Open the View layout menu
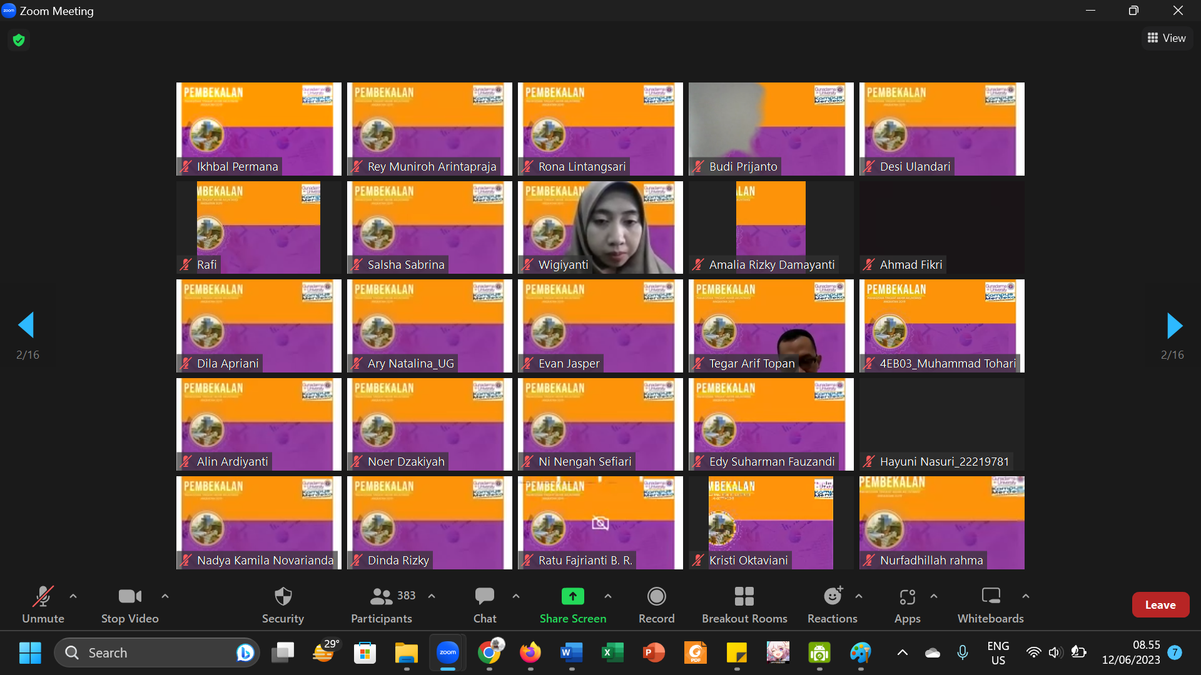Screen dimensions: 1201x675 click(1167, 38)
